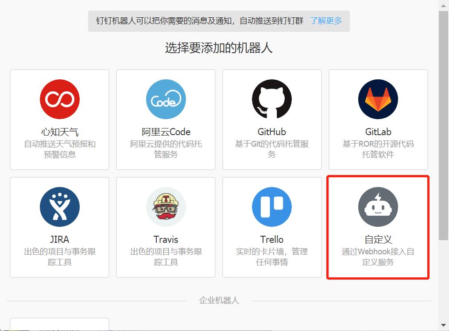
Task: Select the 自定义 custom robot icon
Action: coord(378,207)
